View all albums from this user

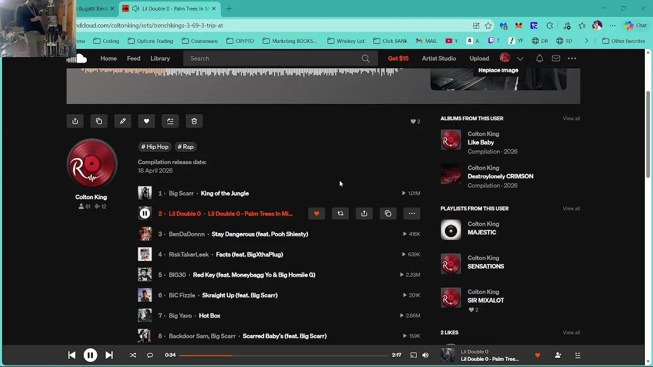(x=571, y=118)
